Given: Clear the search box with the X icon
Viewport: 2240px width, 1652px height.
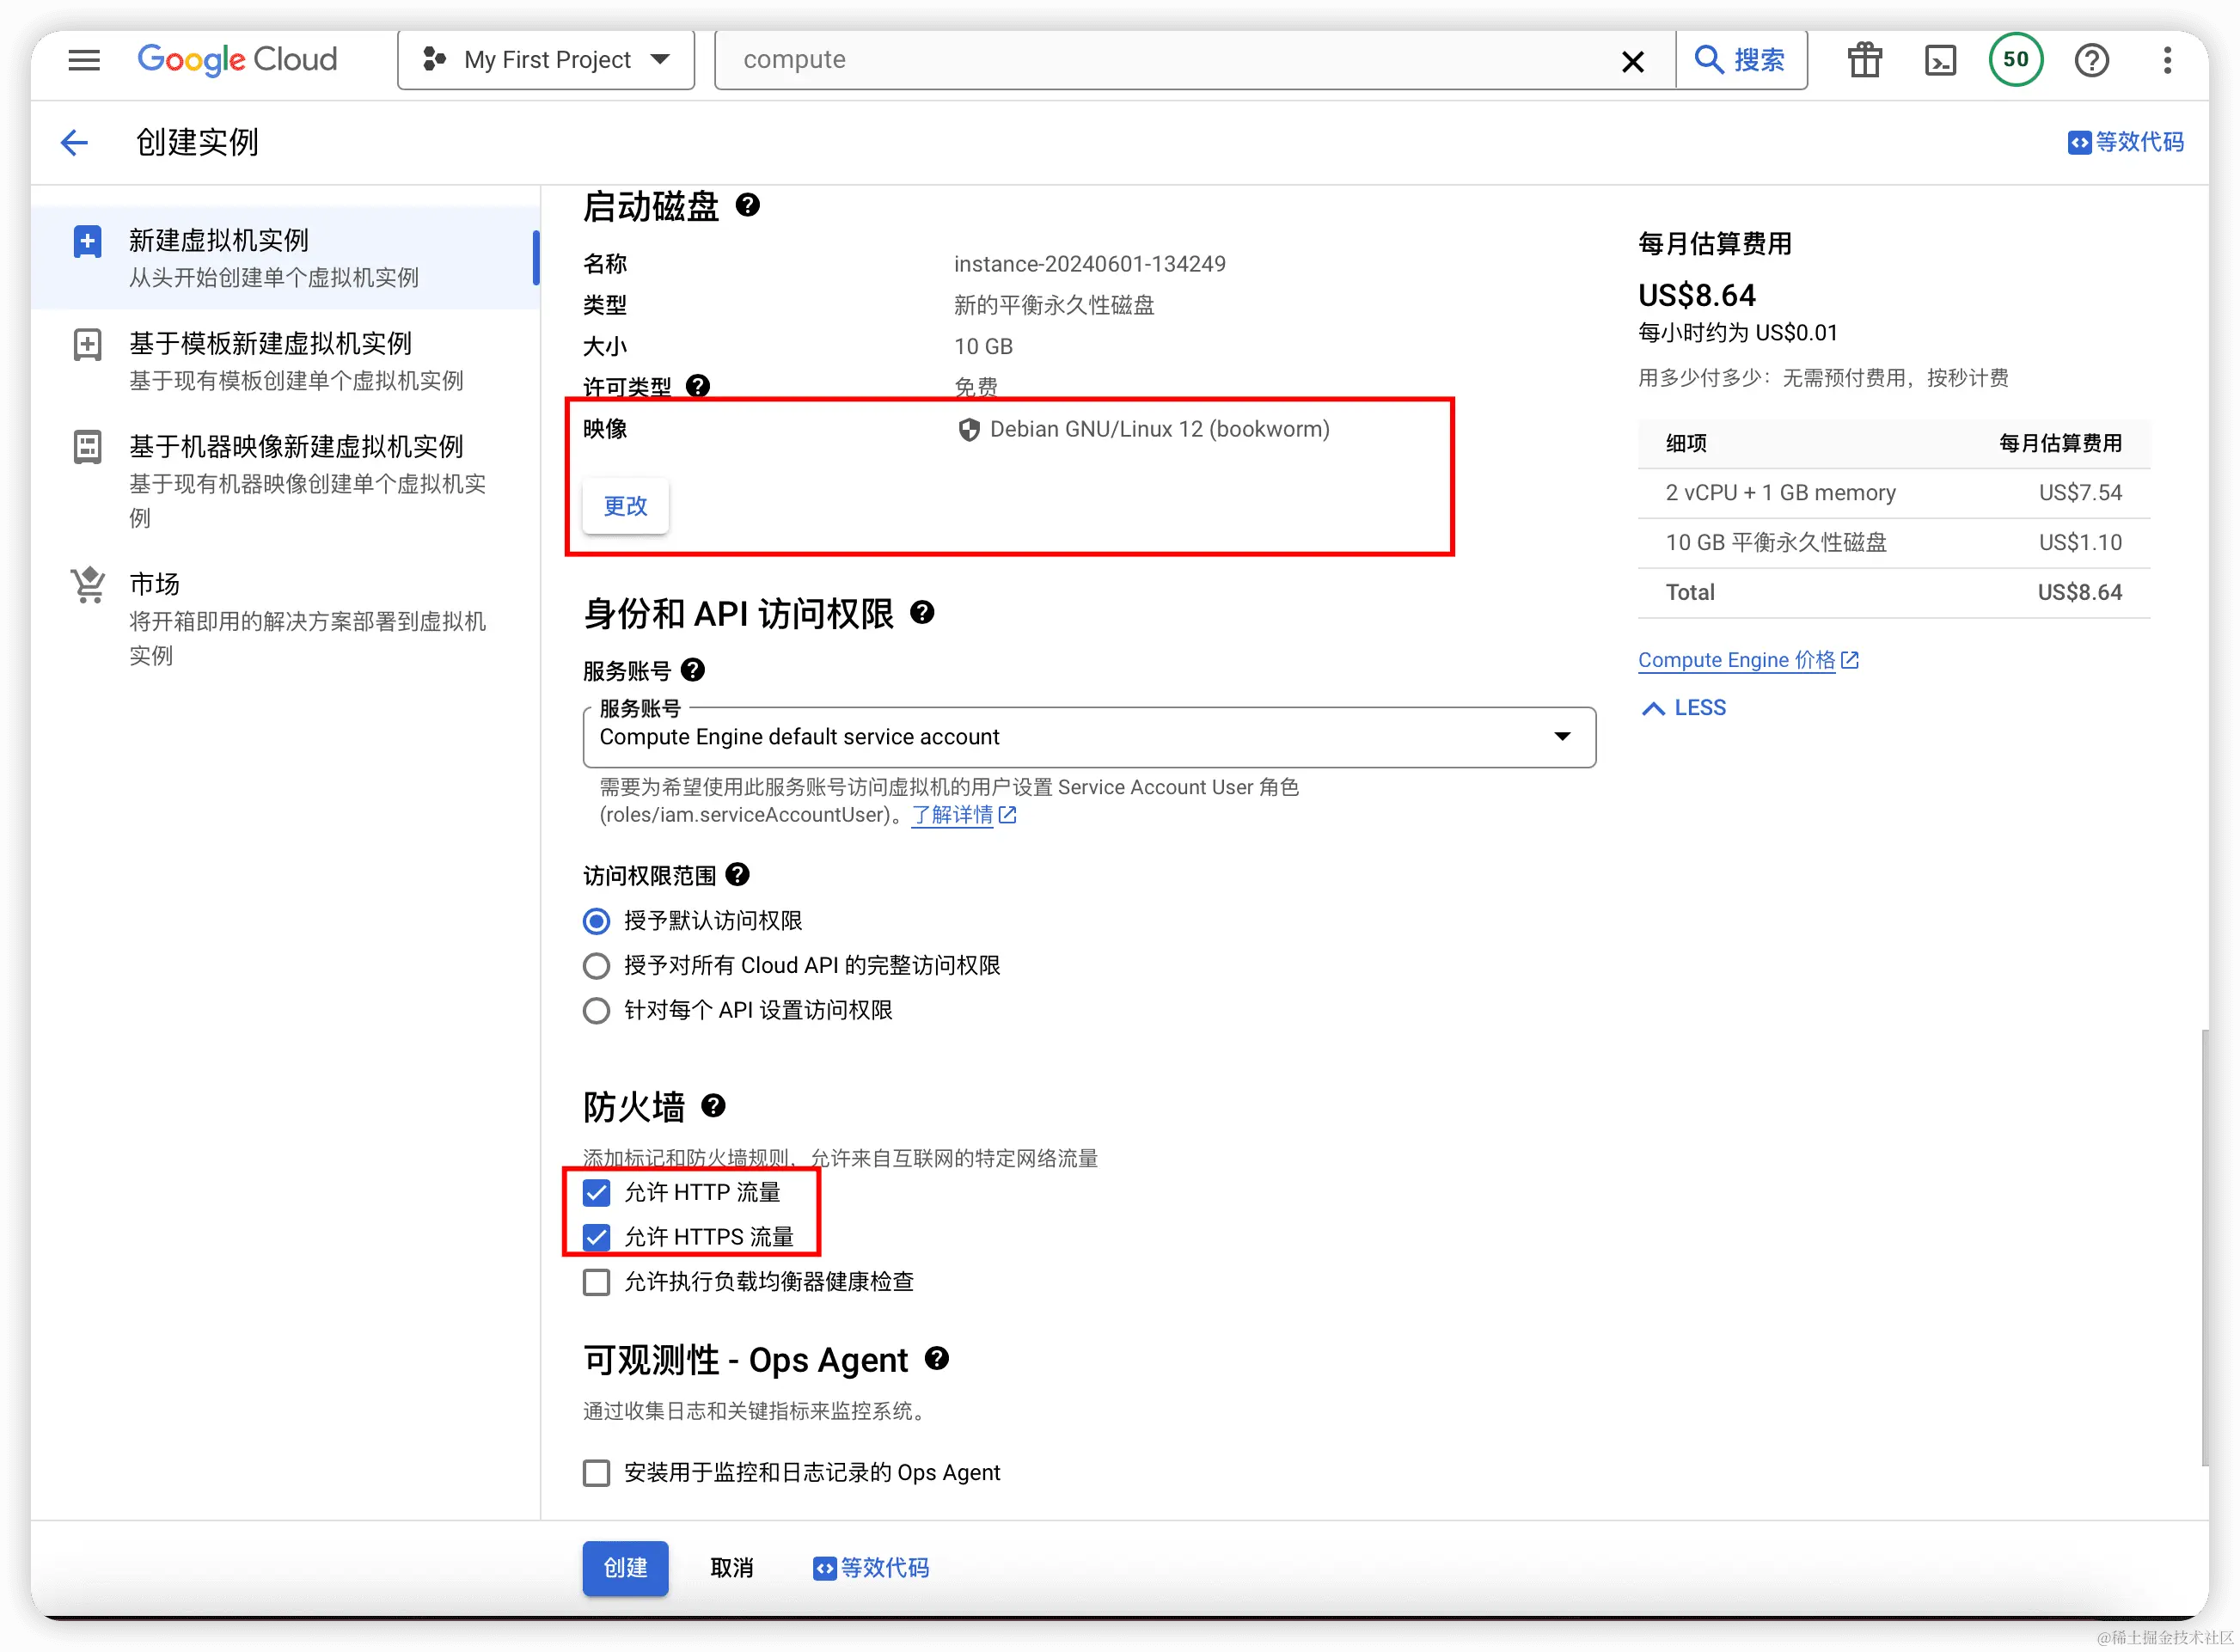Looking at the screenshot, I should point(1633,60).
